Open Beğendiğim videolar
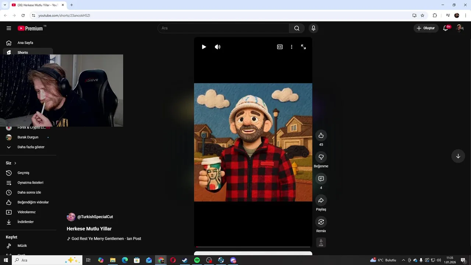Screen dimensions: 471x265 [x=28, y=202]
